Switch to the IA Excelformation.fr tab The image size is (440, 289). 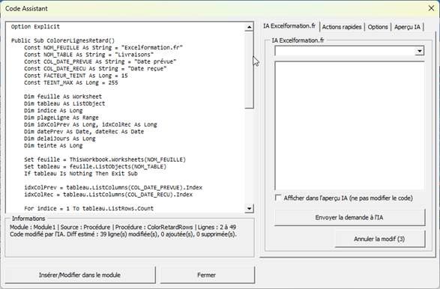point(289,26)
